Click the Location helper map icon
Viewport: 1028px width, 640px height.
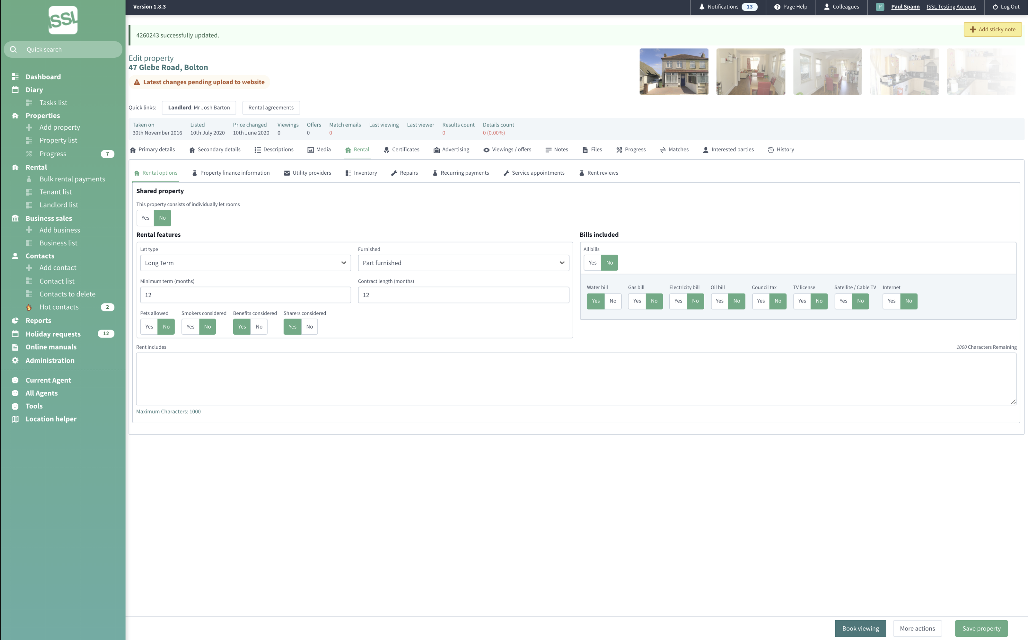pos(15,419)
